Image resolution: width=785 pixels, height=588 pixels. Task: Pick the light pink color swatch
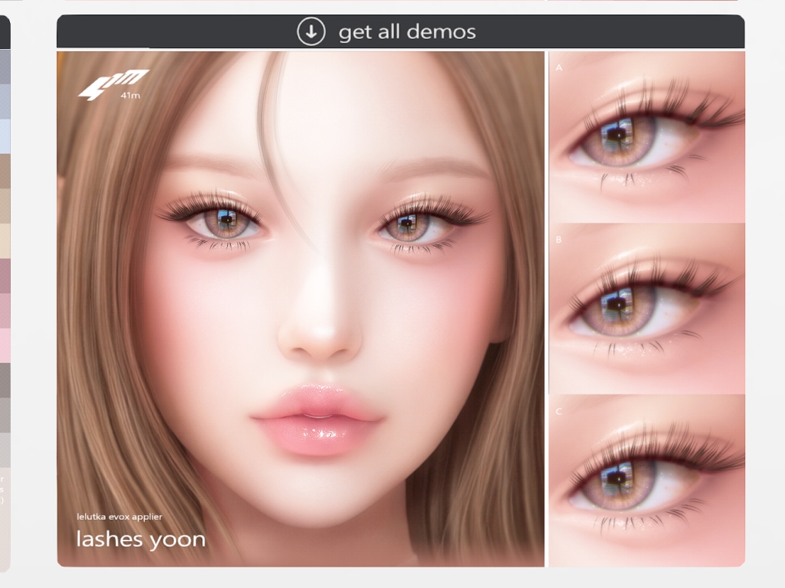tap(5, 345)
